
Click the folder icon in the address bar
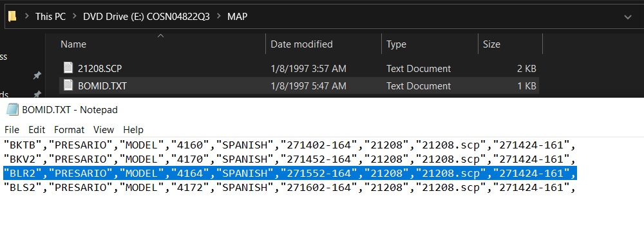coord(12,16)
